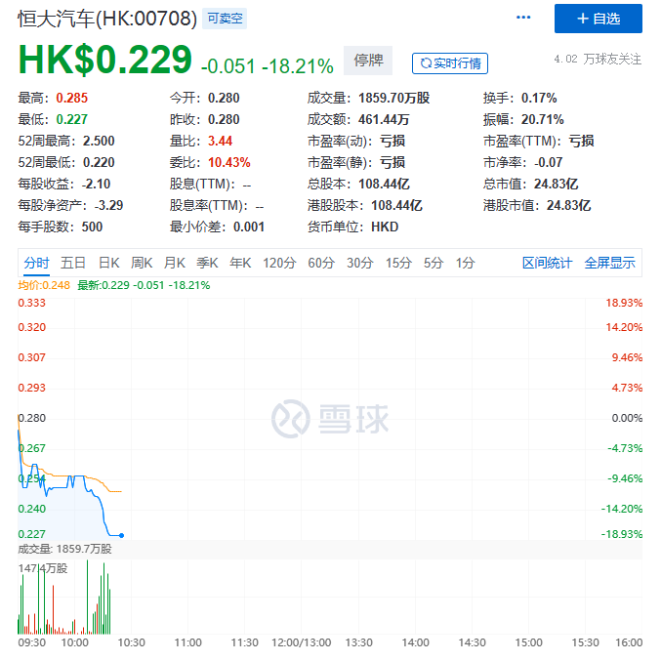This screenshot has height=661, width=661.
Task: Show the 年K chart tab
Action: tap(240, 263)
